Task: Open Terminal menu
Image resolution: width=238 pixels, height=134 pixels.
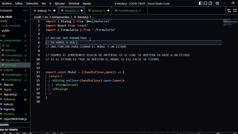Action: click(74, 3)
